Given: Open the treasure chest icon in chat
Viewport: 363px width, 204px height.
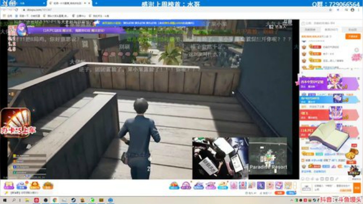Looking at the screenshot, I should pos(351,155).
